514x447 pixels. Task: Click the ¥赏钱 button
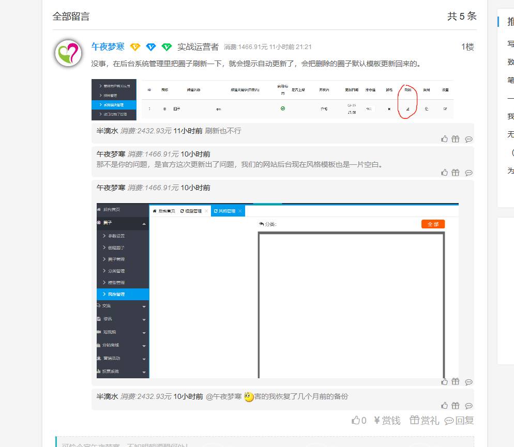(x=387, y=421)
